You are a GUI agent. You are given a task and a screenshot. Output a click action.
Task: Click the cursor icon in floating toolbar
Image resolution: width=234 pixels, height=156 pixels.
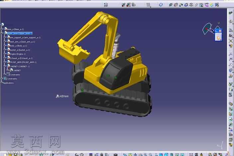[219, 38]
